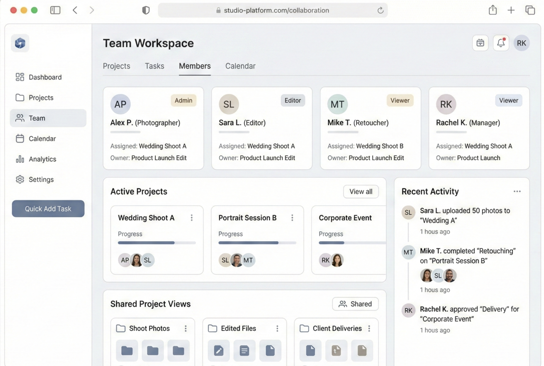The height and width of the screenshot is (366, 544).
Task: Click the MT avatar in Portrait Session B
Action: (x=249, y=260)
